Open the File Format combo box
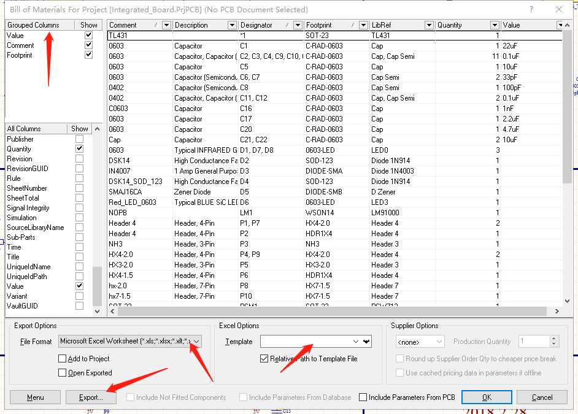Image resolution: width=578 pixels, height=414 pixels. tap(129, 341)
